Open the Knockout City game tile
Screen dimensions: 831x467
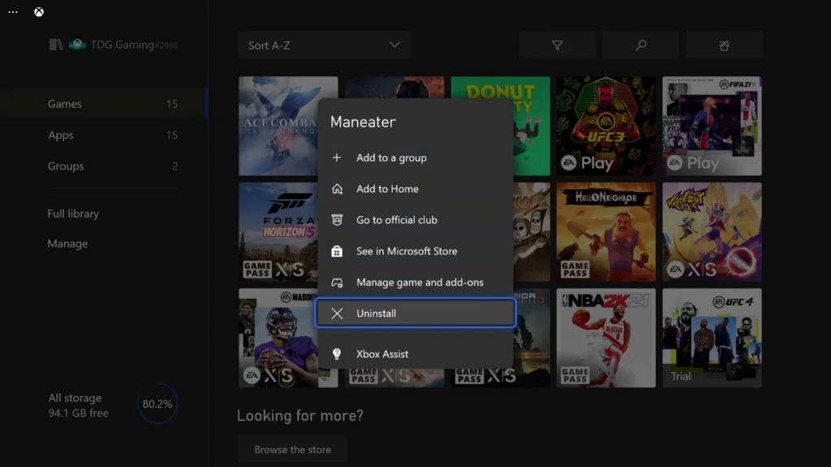tap(712, 232)
